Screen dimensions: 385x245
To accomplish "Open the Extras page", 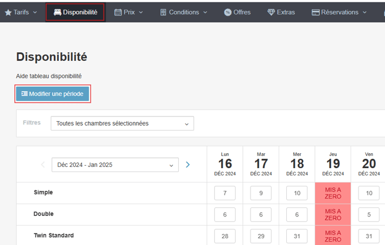I will click(281, 12).
